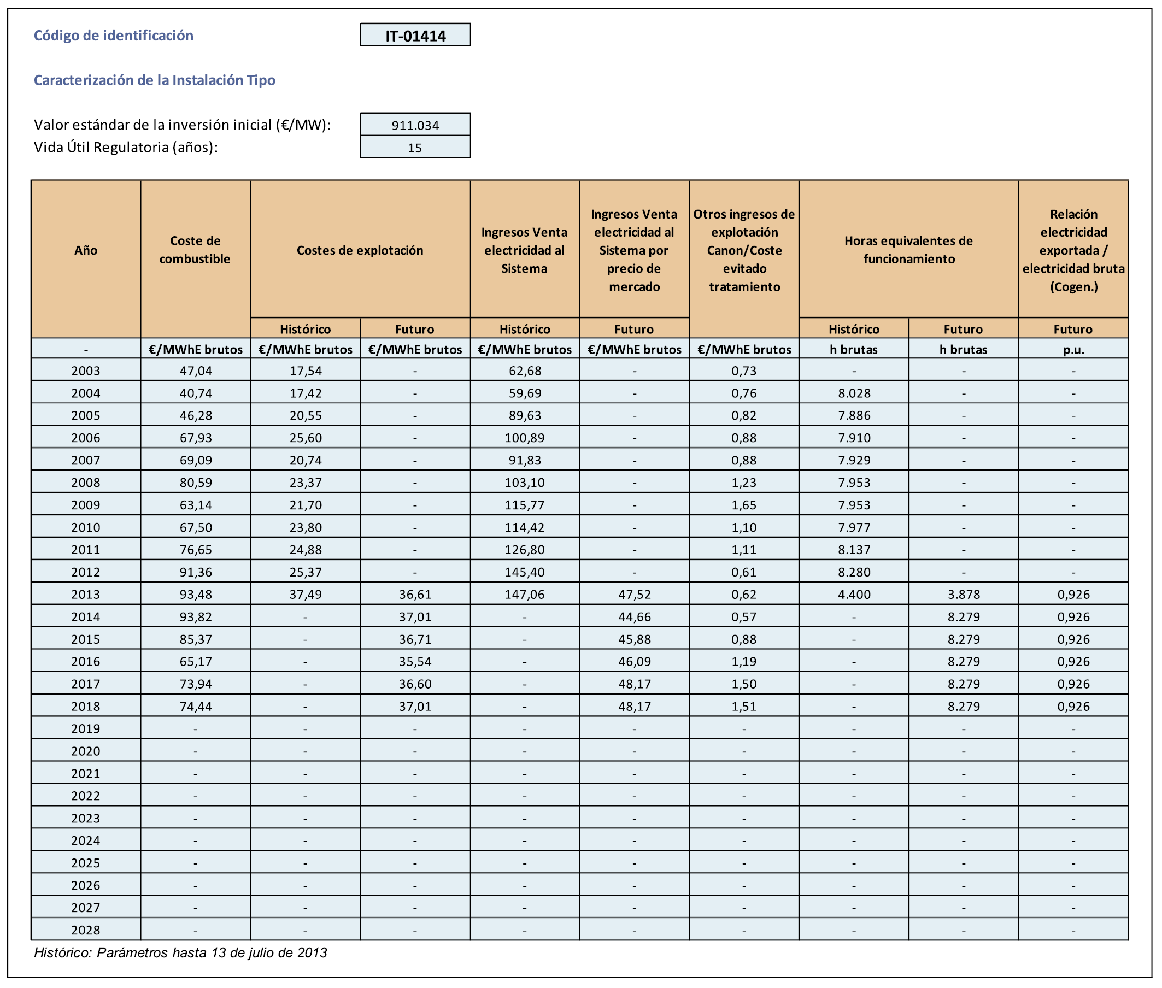This screenshot has width=1162, height=988.
Task: Select hours value 7.977
Action: click(854, 527)
